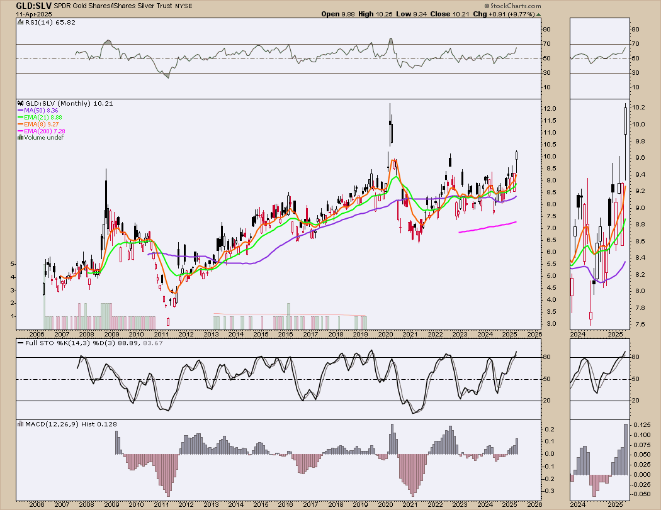Click the GLD:SLV (Monthly) 10.21 label

tap(69, 103)
